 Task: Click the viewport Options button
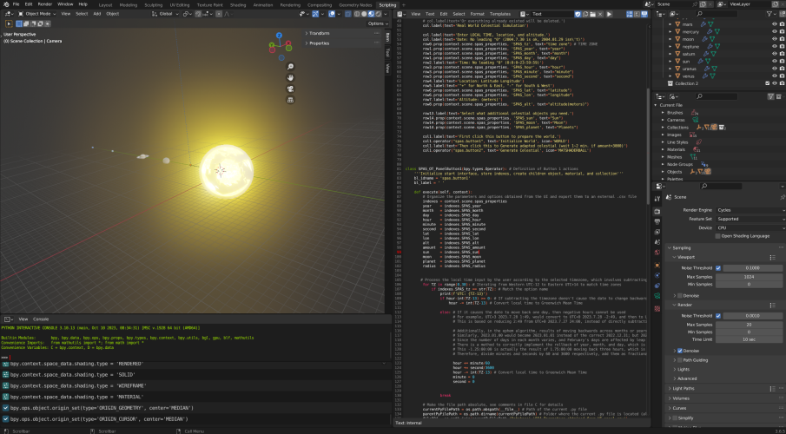coord(377,23)
